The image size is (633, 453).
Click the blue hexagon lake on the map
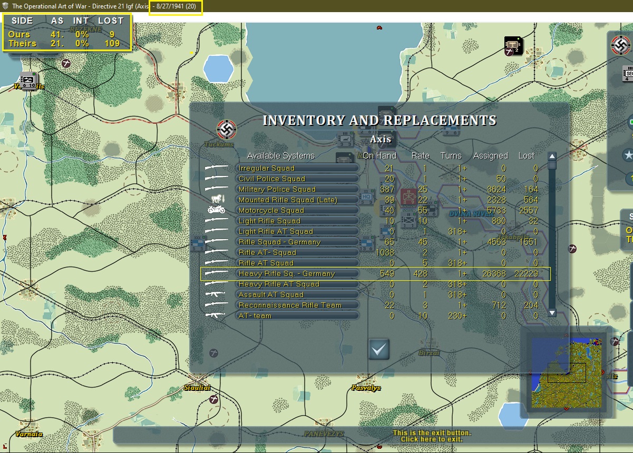point(218,68)
